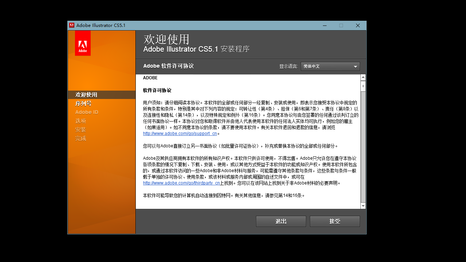Select the Adobe ID step
The width and height of the screenshot is (466, 262).
87,112
